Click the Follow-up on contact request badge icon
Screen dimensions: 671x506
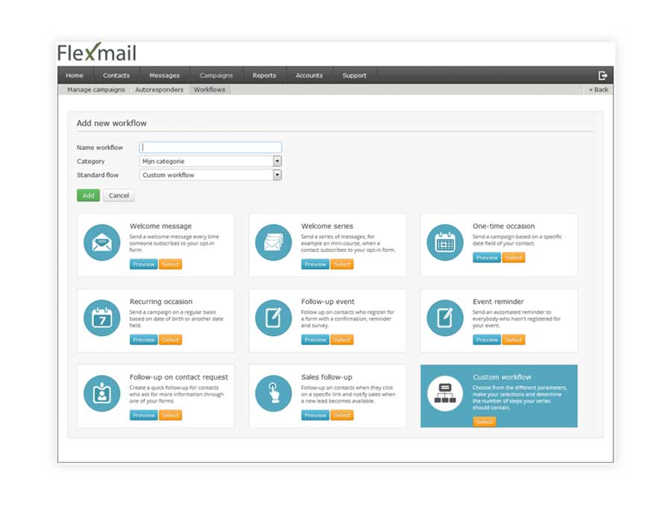coord(102,393)
